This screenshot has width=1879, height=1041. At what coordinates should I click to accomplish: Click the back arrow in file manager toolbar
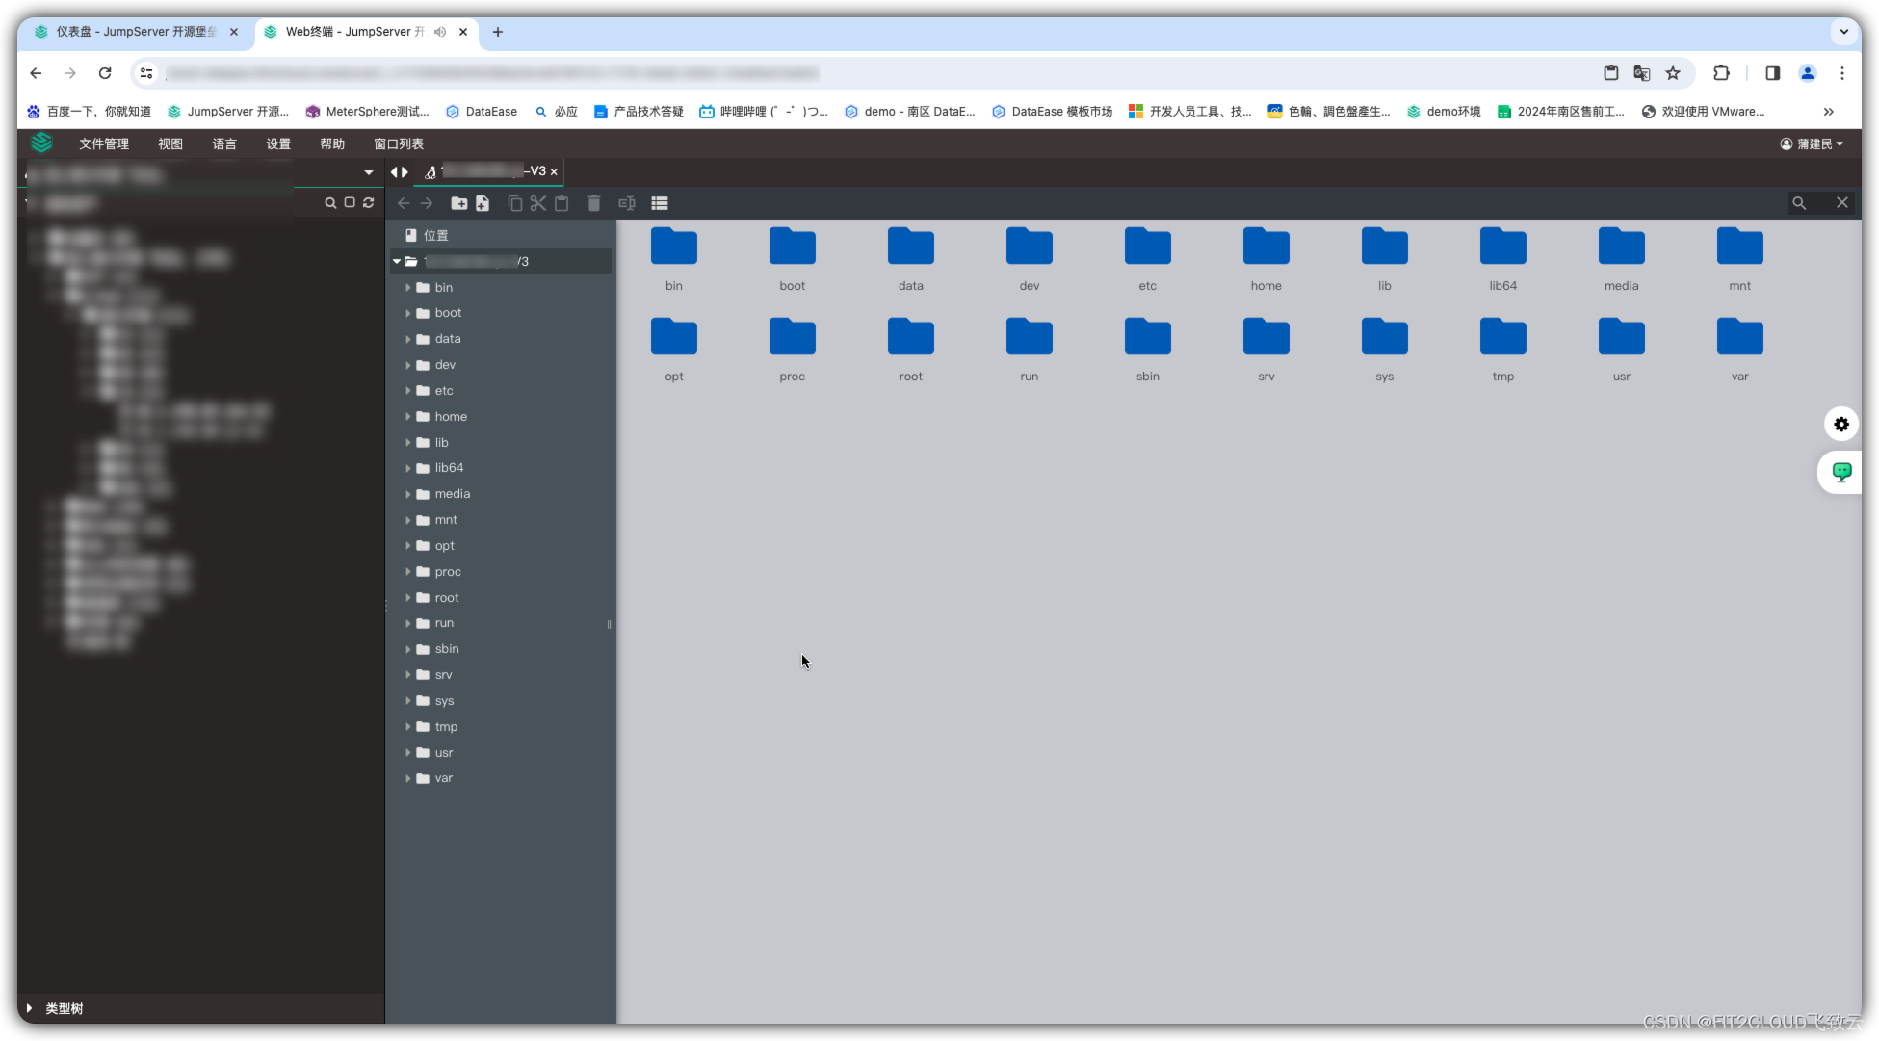click(404, 203)
